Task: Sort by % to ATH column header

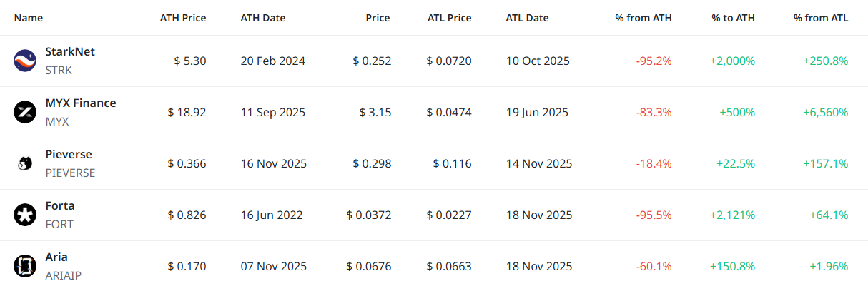Action: click(733, 18)
